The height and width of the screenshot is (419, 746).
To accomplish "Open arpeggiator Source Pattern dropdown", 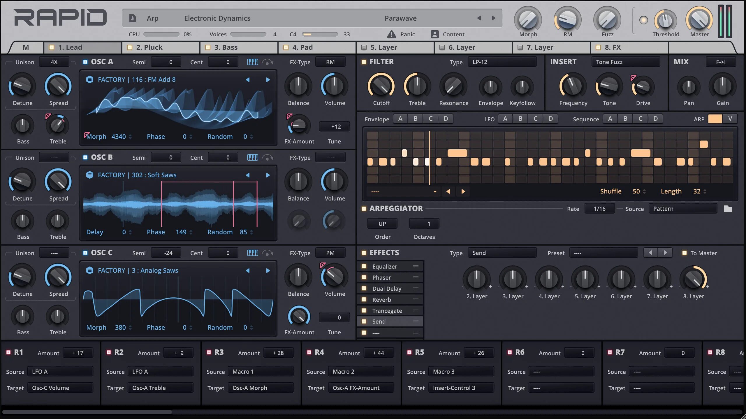I will click(x=683, y=209).
